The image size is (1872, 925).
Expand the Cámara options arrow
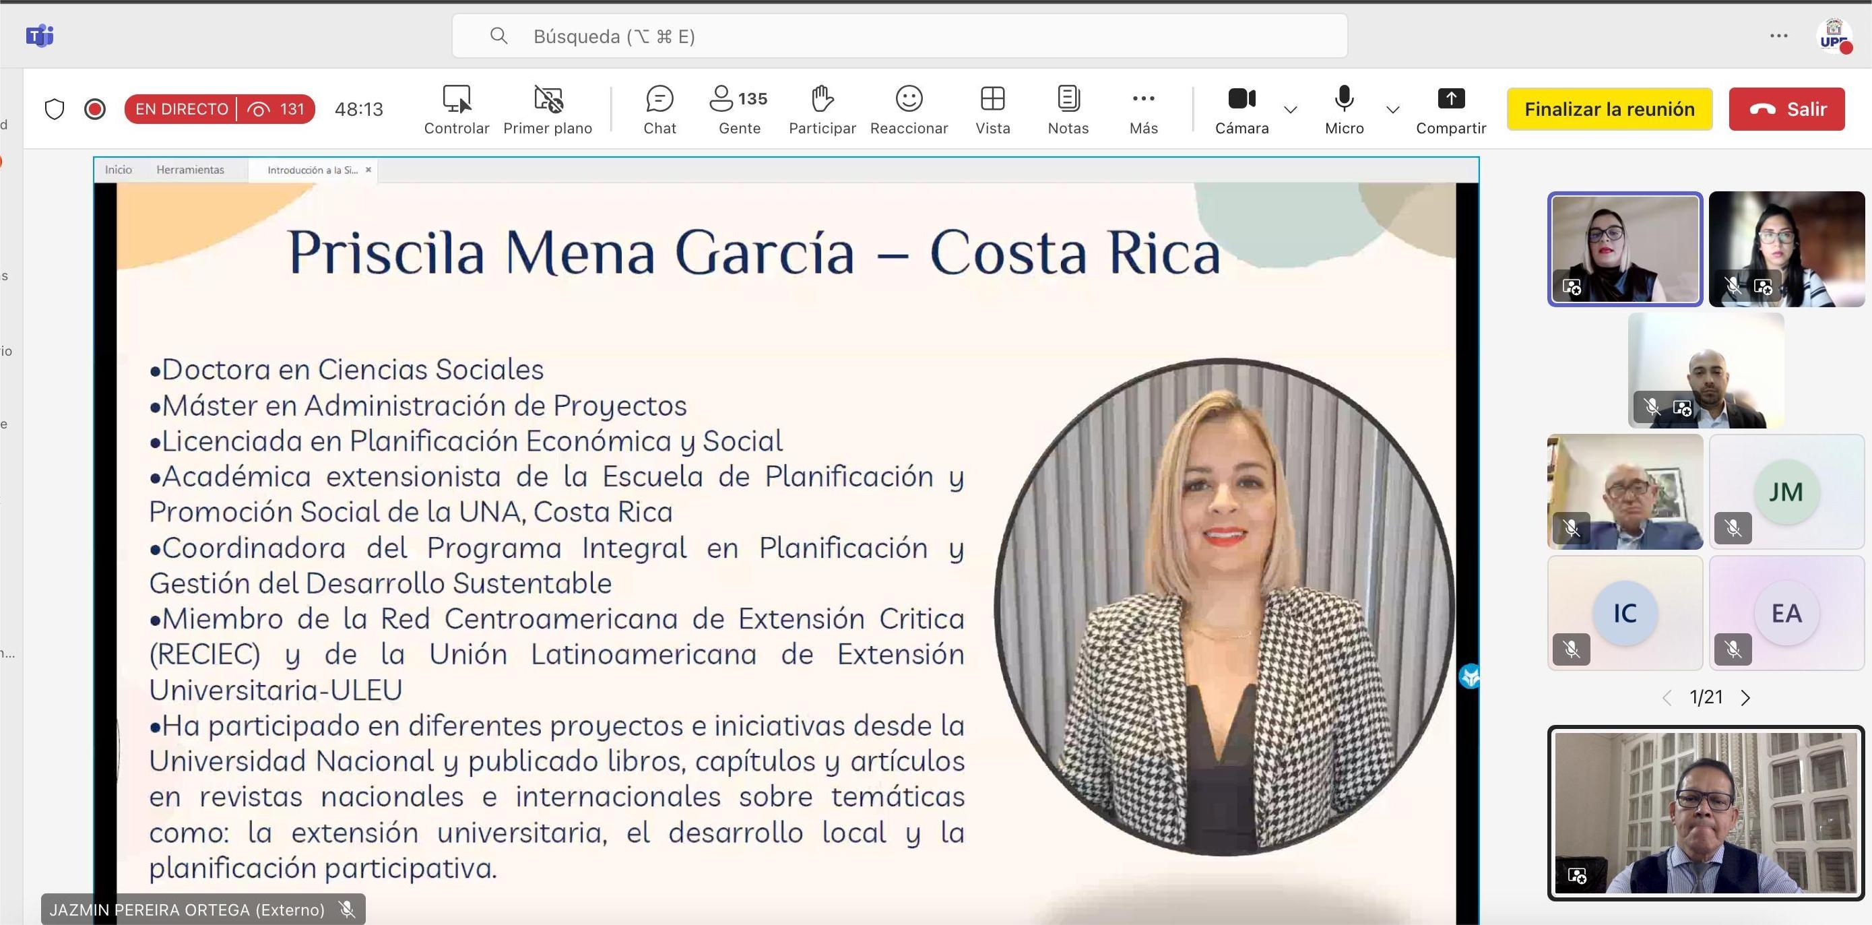(x=1291, y=110)
